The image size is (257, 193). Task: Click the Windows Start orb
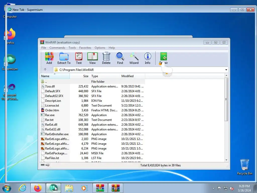point(7,188)
